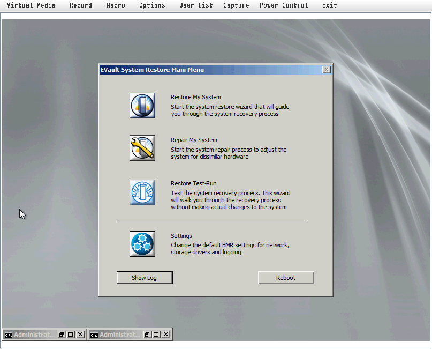The height and width of the screenshot is (349, 432).
Task: Click the Restore Test-Run heading
Action: pyautogui.click(x=193, y=183)
